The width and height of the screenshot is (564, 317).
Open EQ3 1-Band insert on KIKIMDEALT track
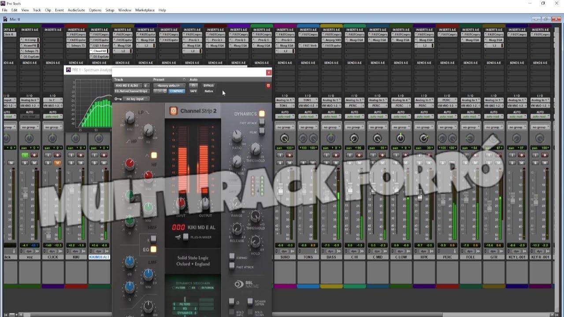(x=99, y=45)
